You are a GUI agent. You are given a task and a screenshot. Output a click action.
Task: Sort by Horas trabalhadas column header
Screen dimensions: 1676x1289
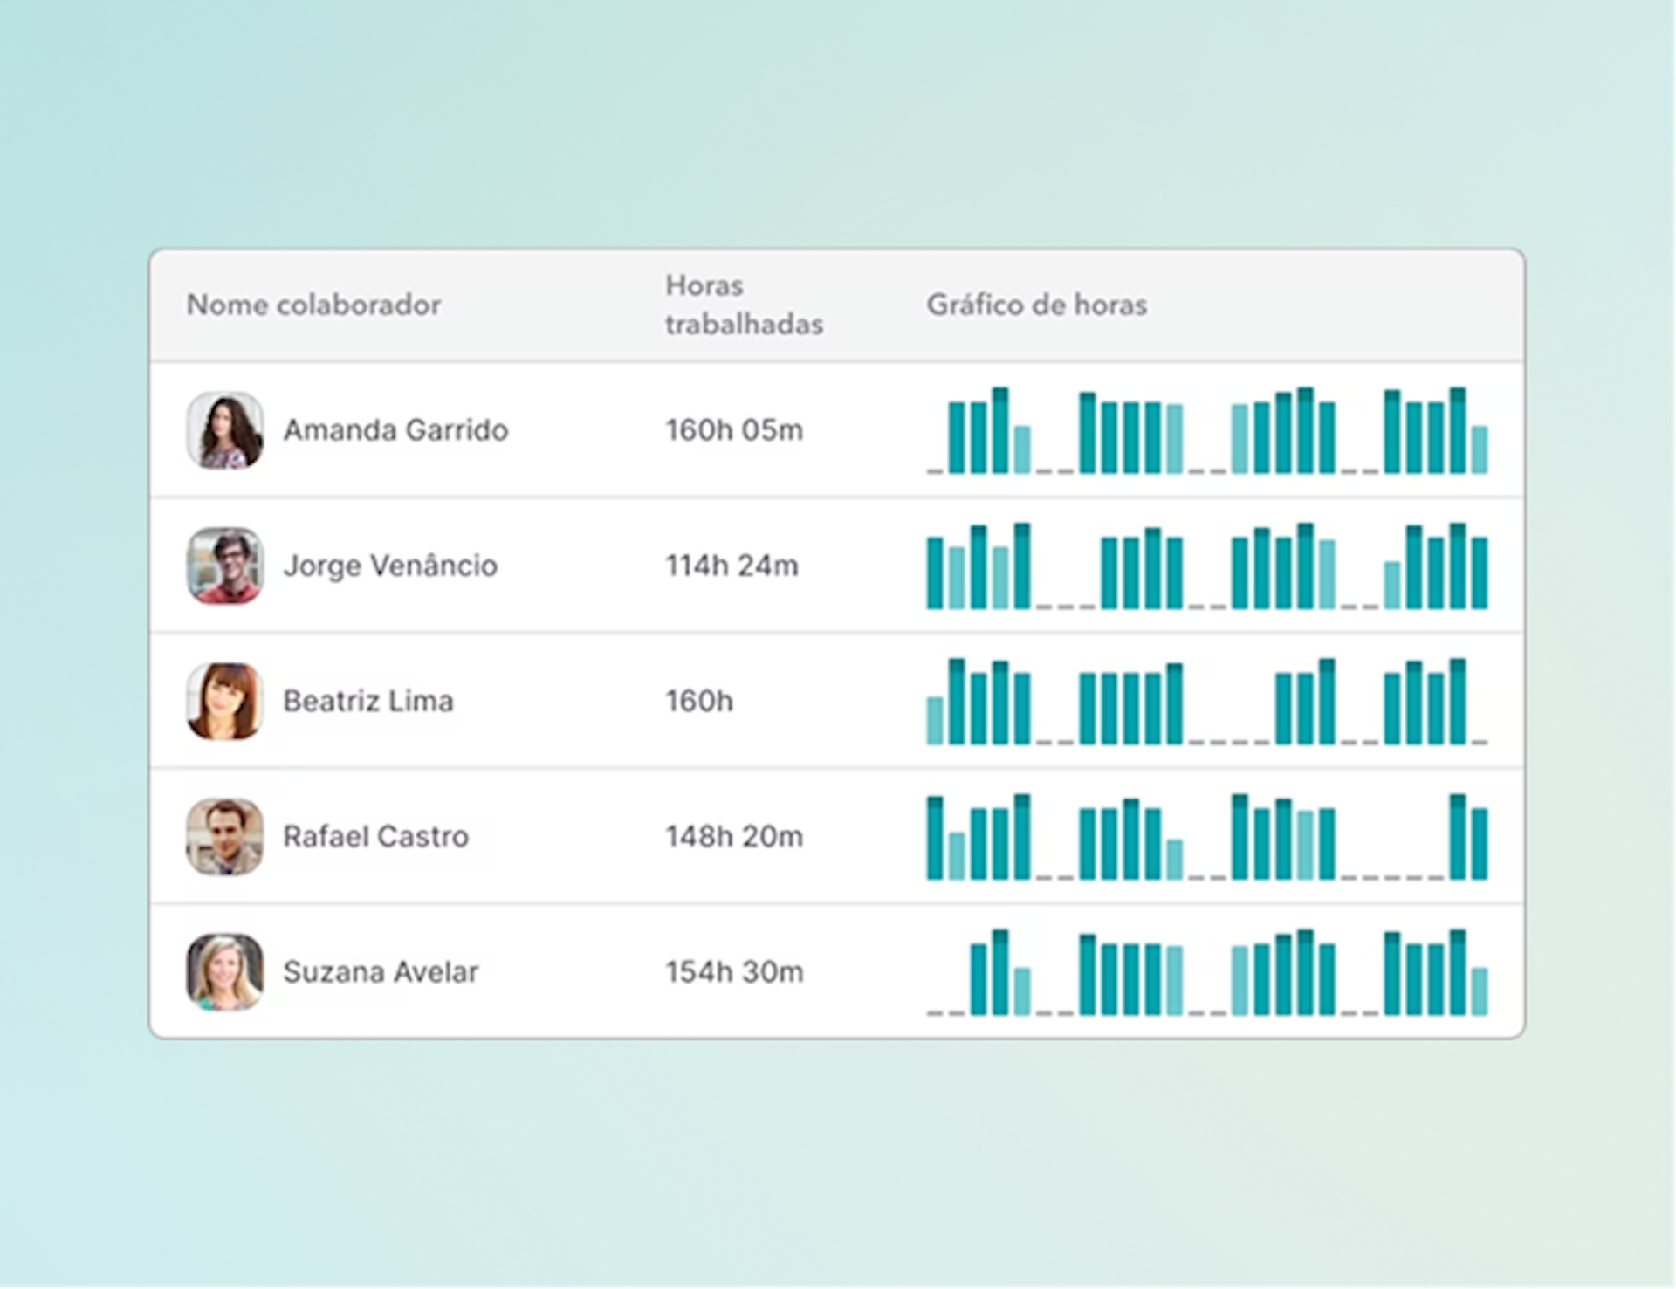pos(744,305)
